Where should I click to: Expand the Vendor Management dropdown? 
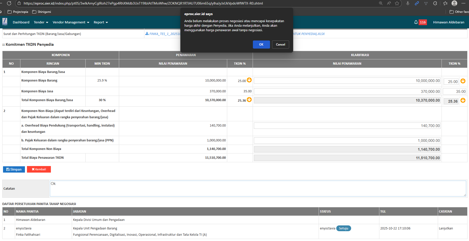tap(71, 22)
